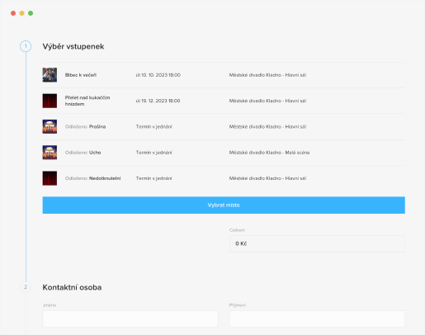The image size is (425, 335).
Task: Choose the postponed Ucho event
Action: [x=83, y=153]
